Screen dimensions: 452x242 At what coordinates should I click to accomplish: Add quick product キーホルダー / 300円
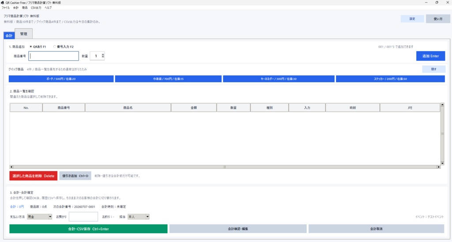tap(279, 79)
